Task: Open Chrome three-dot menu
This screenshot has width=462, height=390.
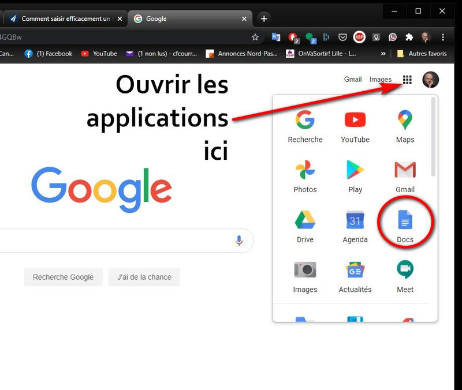Action: tap(442, 37)
